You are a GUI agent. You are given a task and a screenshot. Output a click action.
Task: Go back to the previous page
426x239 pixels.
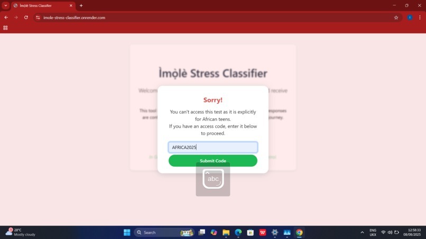[x=6, y=17]
